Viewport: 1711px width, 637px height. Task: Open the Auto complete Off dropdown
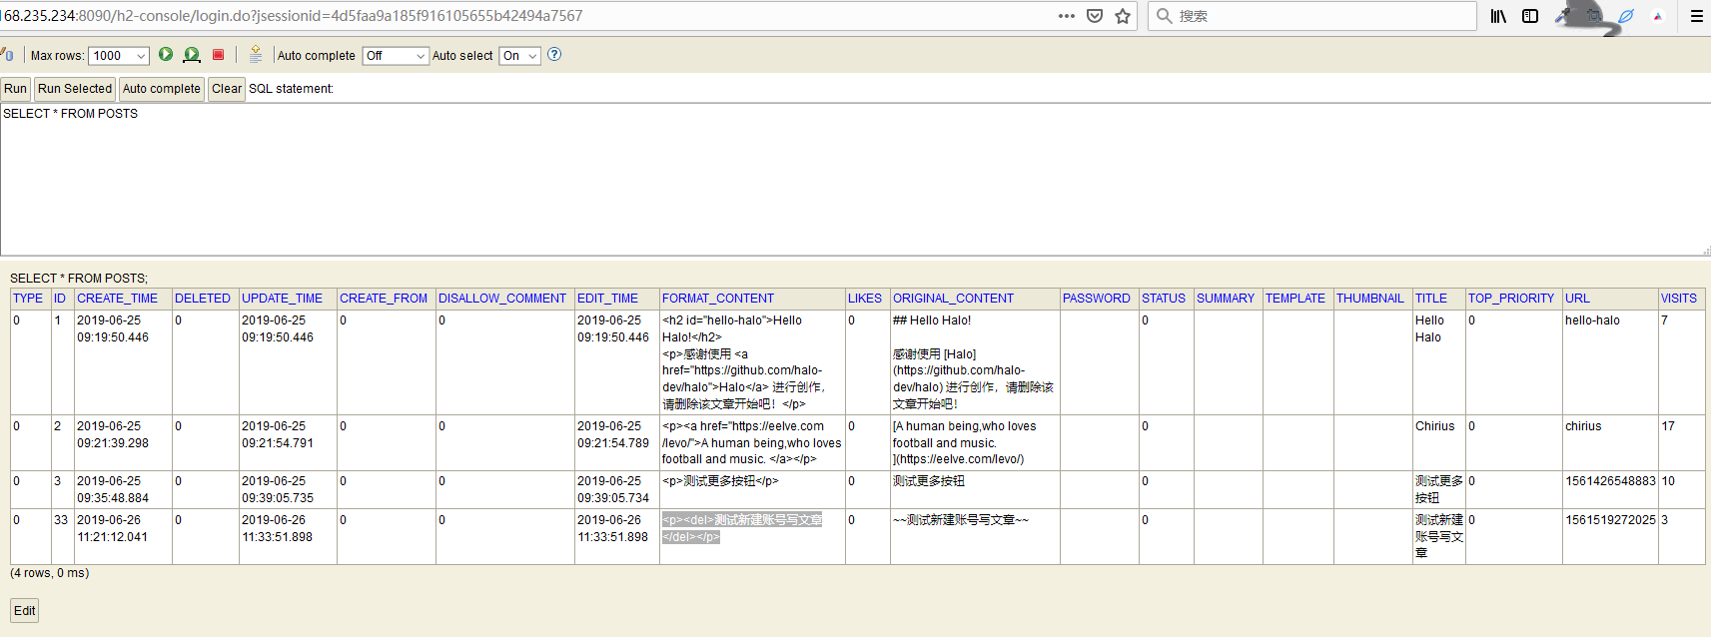pos(396,56)
